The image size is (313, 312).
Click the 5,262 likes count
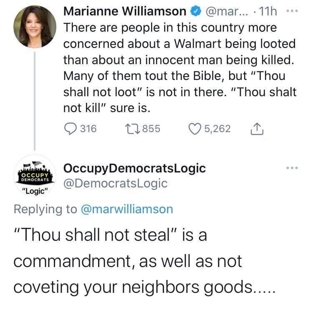(x=217, y=128)
